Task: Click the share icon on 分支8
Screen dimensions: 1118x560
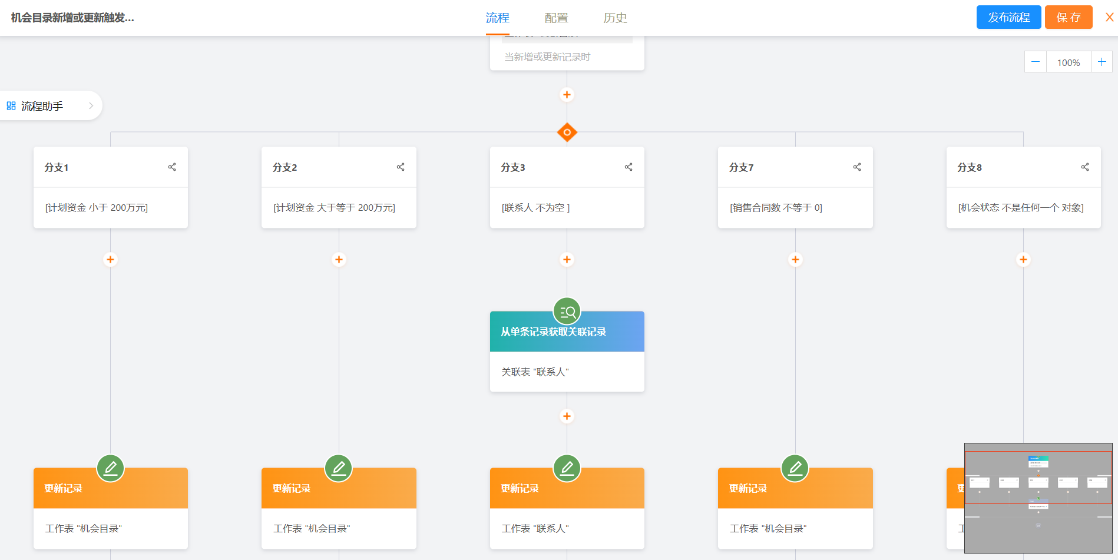Action: 1085,167
